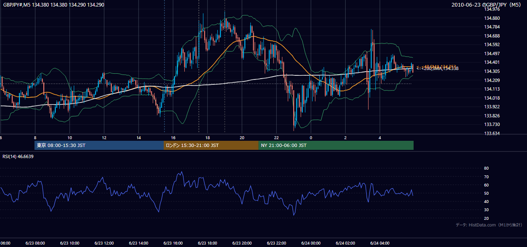Click the bottom date label 6/23 08:00
The image size is (527, 247).
coord(35,243)
